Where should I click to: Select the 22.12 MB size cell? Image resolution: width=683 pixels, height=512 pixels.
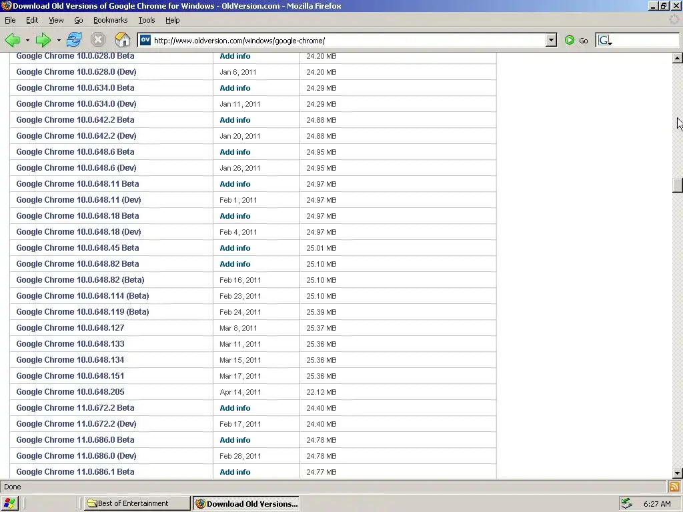321,392
